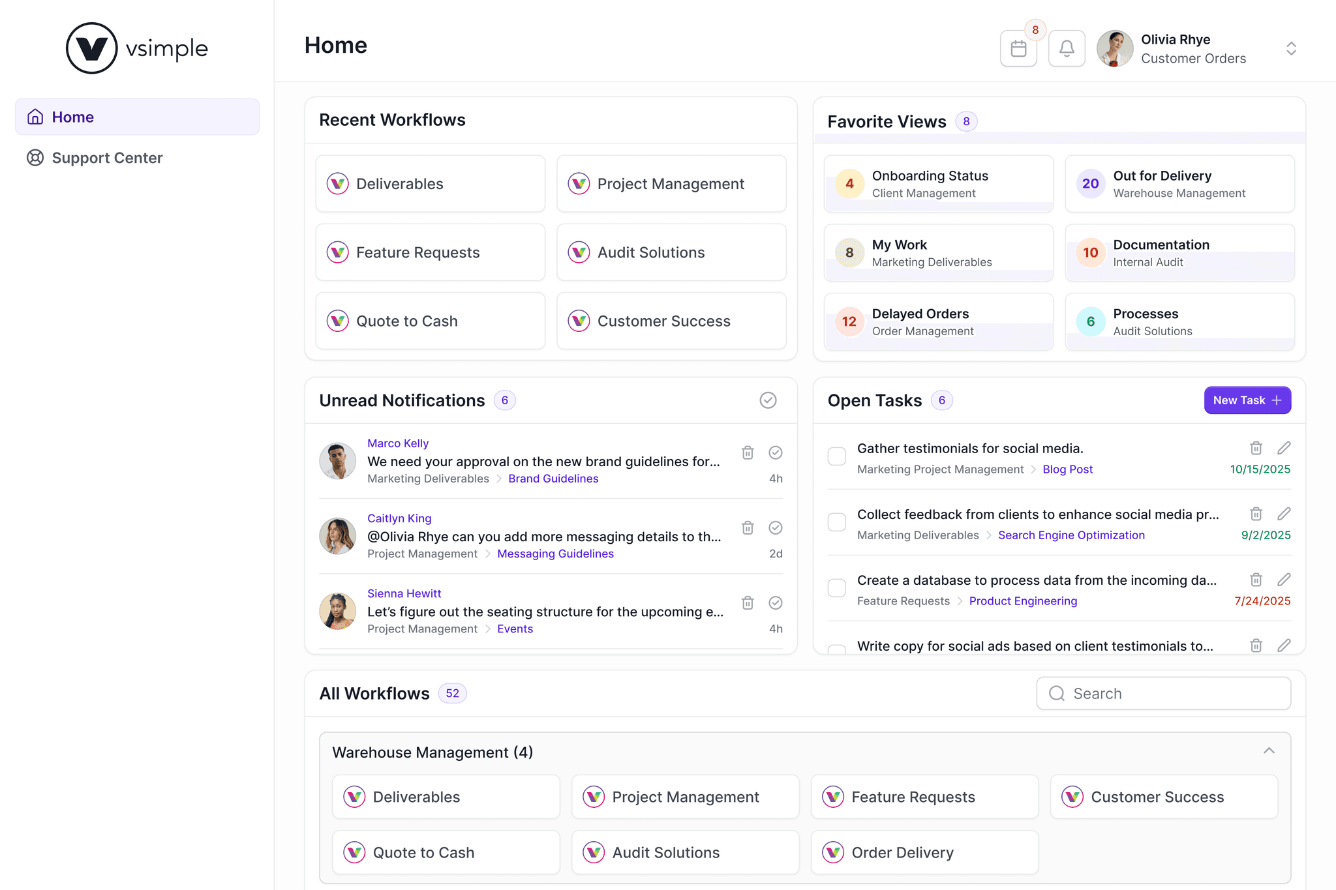Tick the Create a database task checkbox
The height and width of the screenshot is (890, 1336).
coord(837,588)
